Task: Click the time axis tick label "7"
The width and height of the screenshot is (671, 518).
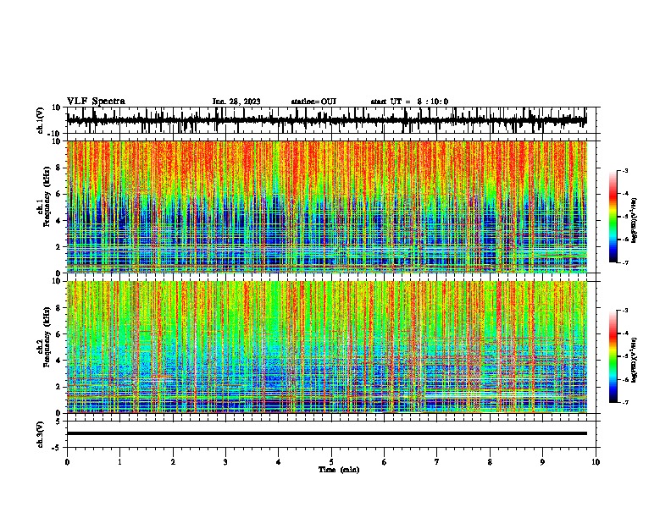Action: click(x=437, y=462)
